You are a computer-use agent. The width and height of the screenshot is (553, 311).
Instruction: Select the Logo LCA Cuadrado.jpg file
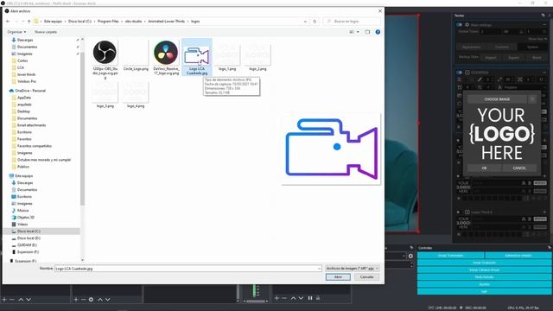click(197, 57)
